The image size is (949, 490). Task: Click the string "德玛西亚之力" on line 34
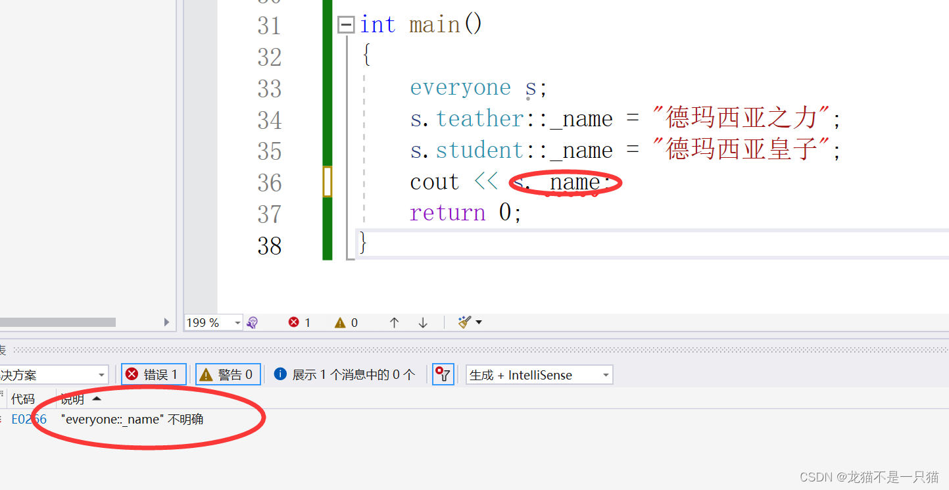click(741, 119)
